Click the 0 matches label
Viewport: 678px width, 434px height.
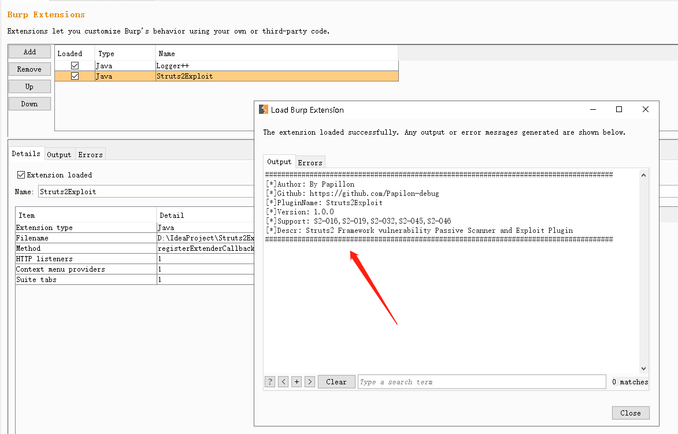coord(630,381)
